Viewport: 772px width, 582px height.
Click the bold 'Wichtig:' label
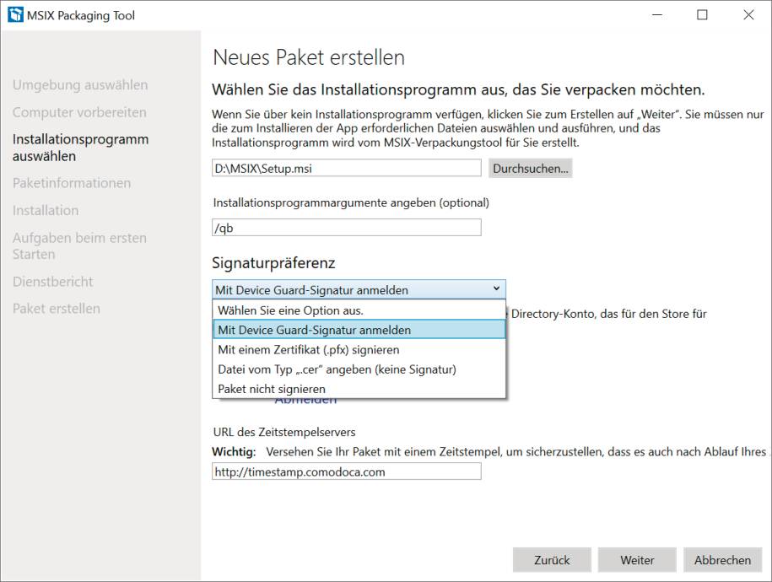[x=234, y=451]
